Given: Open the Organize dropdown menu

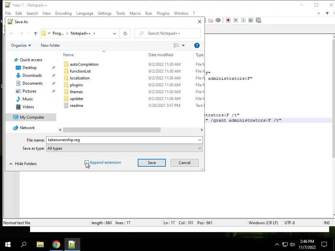Looking at the screenshot, I should (x=21, y=45).
